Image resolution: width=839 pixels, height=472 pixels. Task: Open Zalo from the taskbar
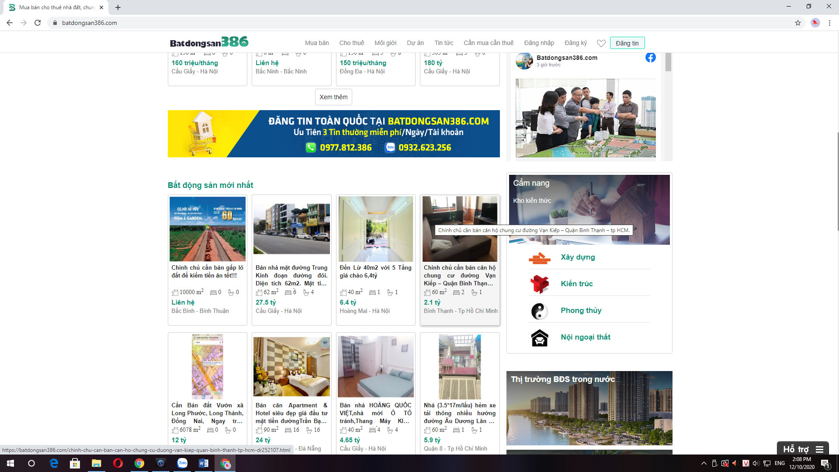click(x=182, y=463)
